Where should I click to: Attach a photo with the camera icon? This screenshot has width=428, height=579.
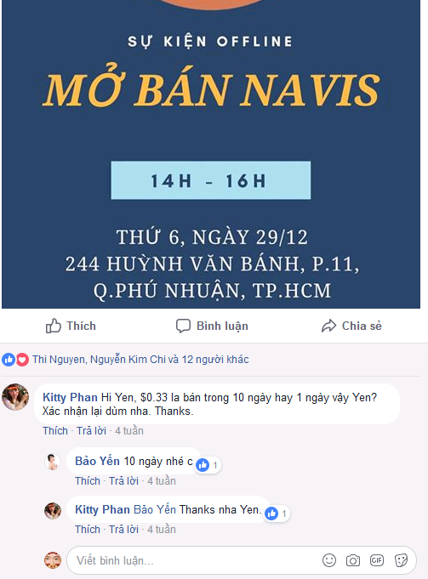(x=353, y=560)
